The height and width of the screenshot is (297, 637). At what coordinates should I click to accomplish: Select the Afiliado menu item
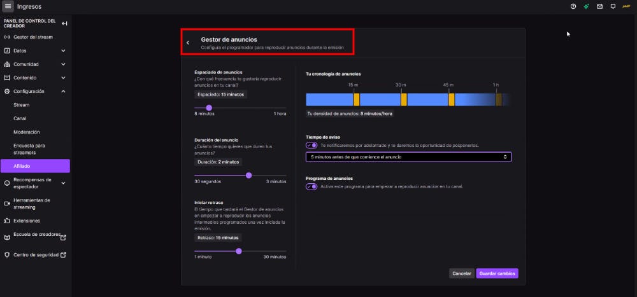tap(35, 166)
